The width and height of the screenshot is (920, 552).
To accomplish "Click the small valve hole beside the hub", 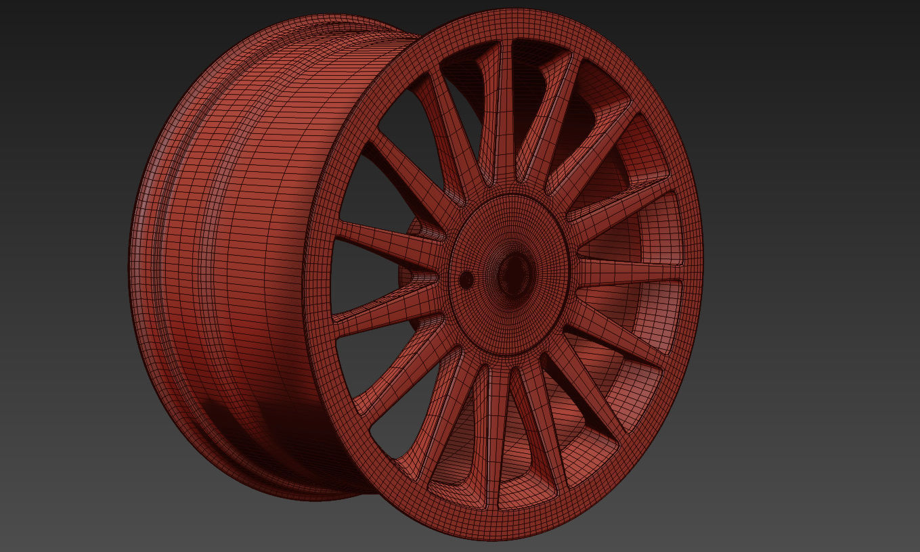I will pyautogui.click(x=466, y=279).
